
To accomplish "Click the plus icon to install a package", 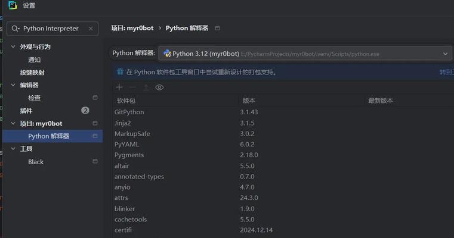I will [119, 87].
